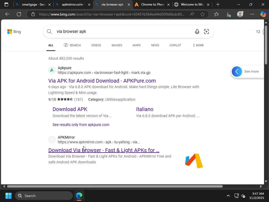
Task: Open muted volume tray icon
Action: tap(243, 196)
